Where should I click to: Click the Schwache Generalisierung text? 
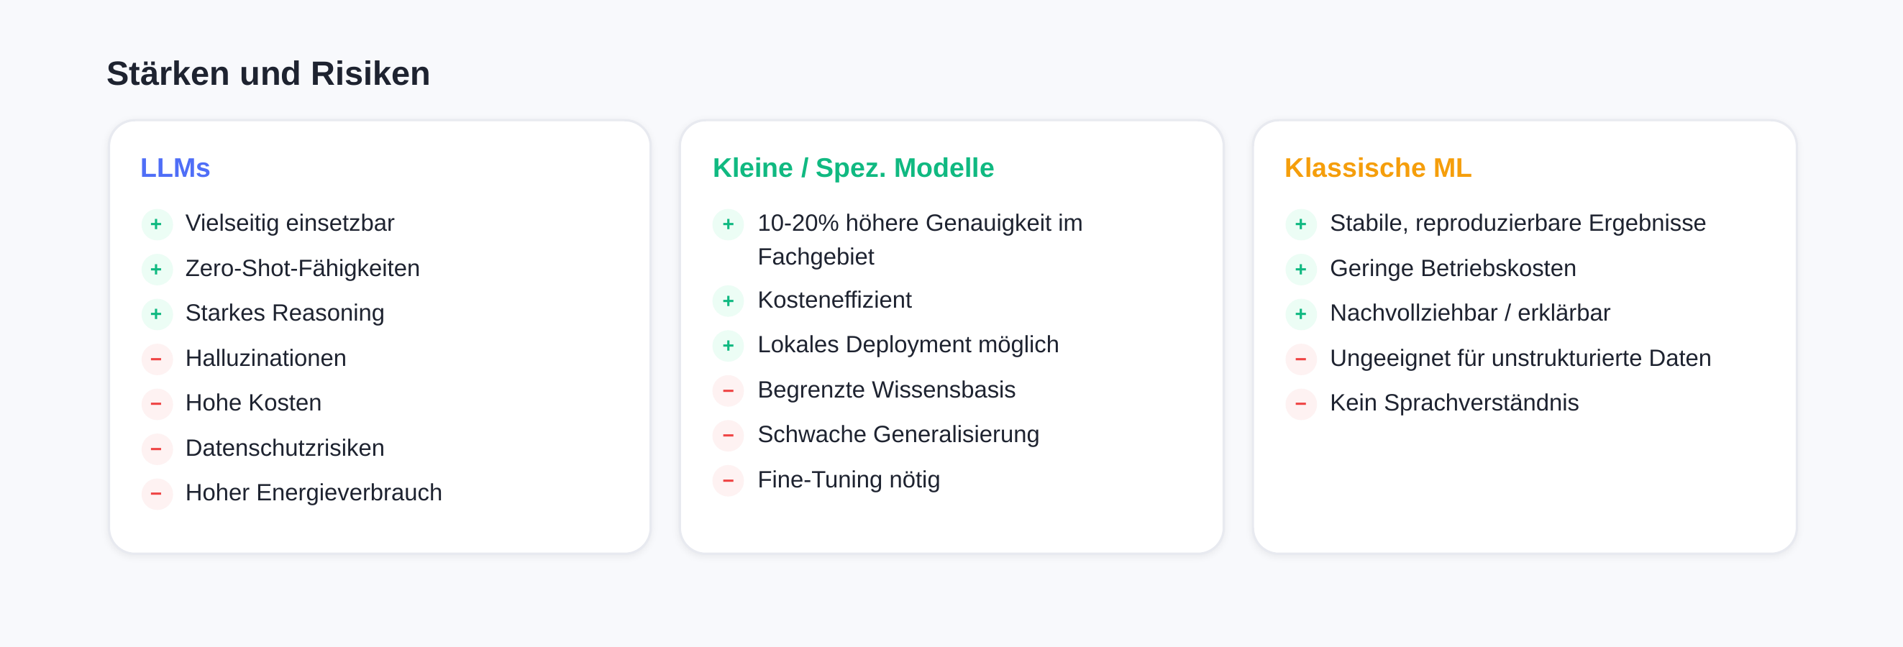pyautogui.click(x=898, y=434)
